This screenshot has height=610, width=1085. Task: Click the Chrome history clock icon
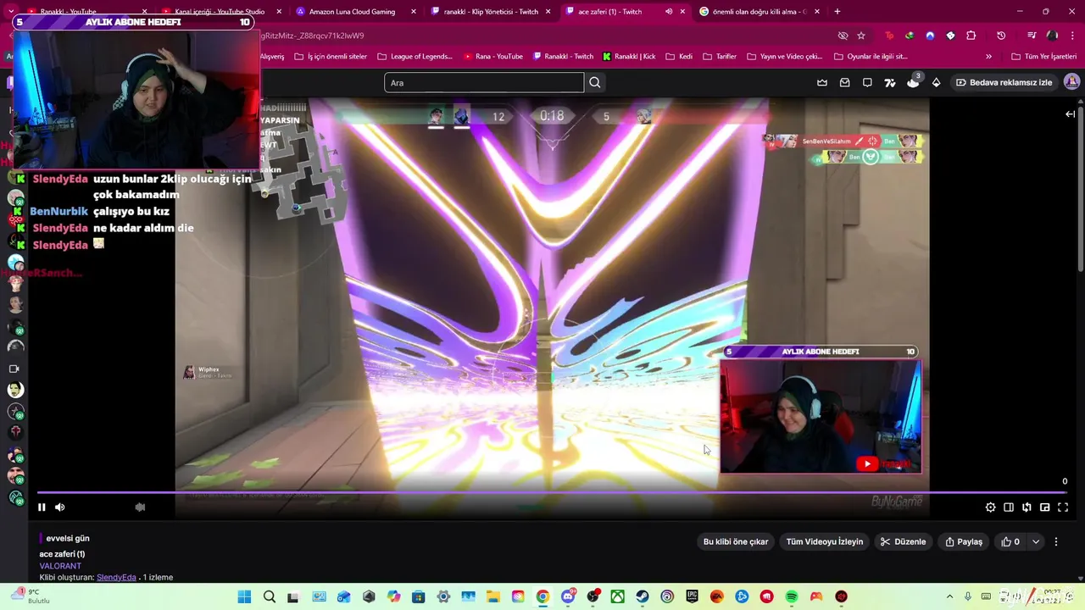point(1001,36)
